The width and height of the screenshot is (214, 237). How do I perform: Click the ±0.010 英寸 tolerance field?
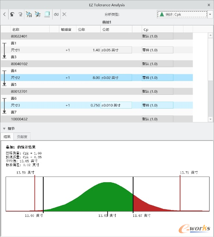[x=116, y=105]
